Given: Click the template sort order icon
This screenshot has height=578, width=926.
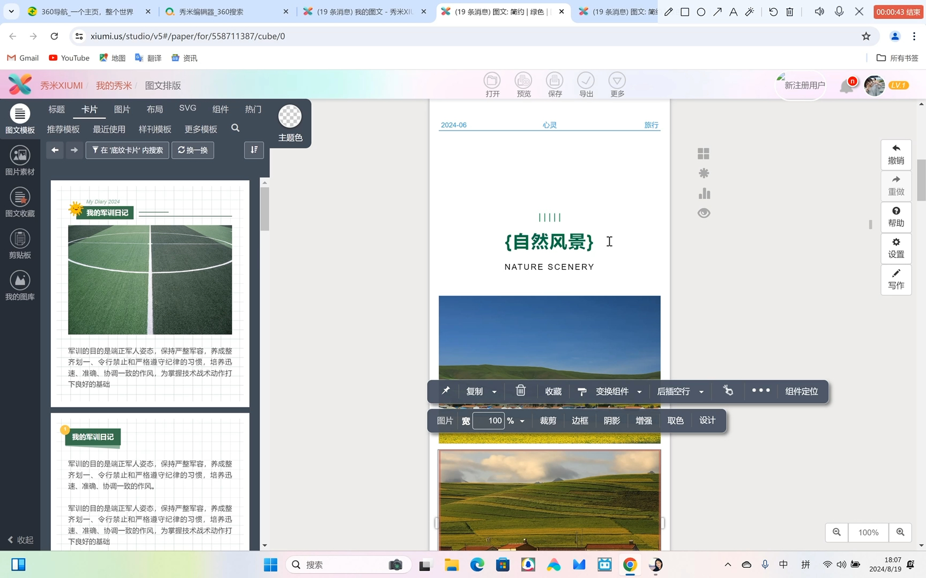Looking at the screenshot, I should pyautogui.click(x=254, y=150).
